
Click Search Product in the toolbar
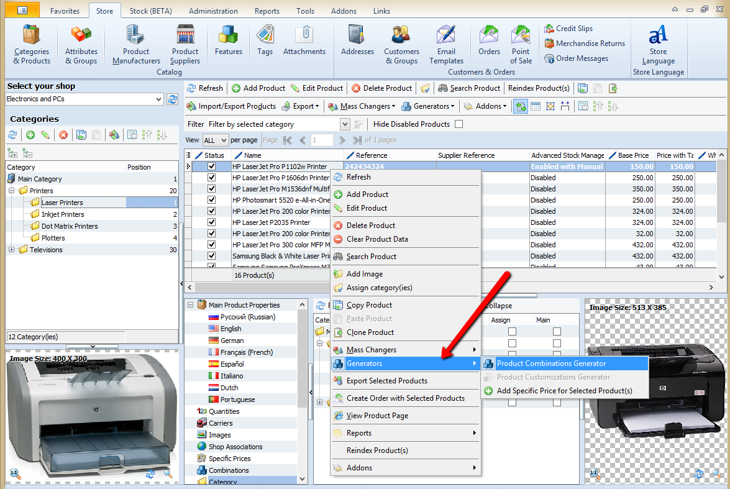469,88
